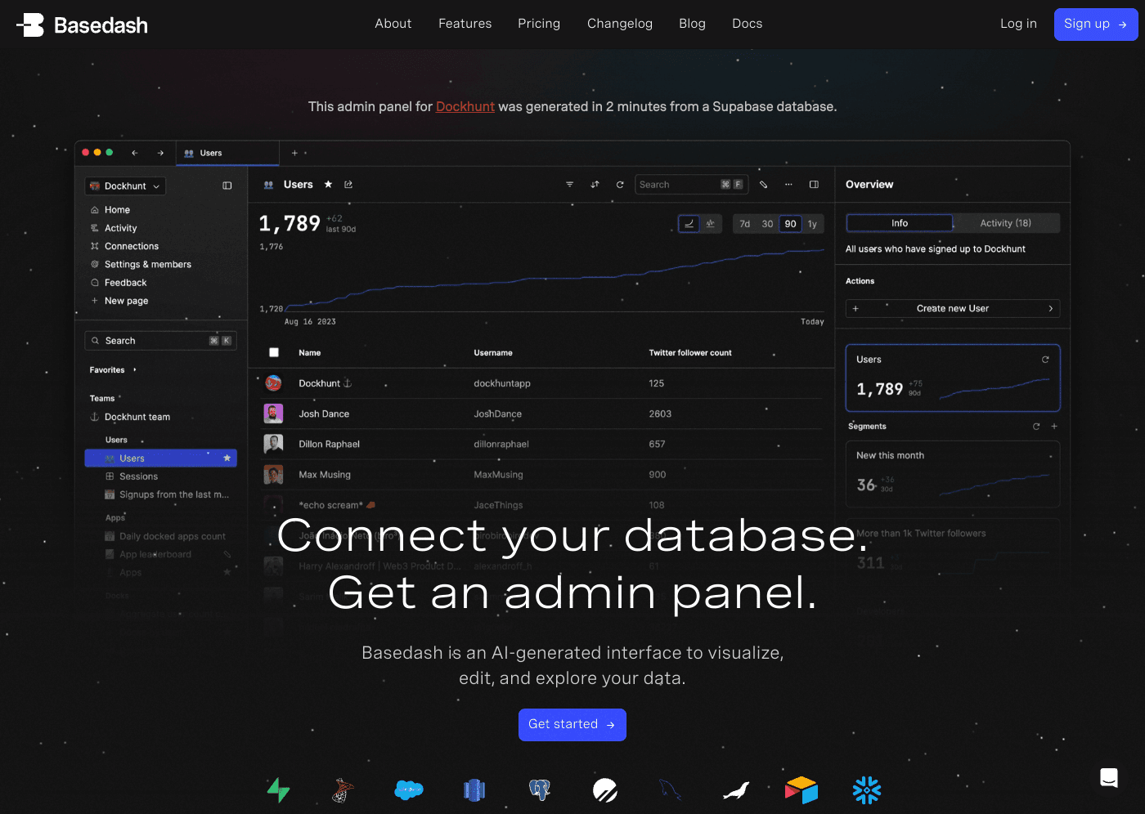Click the table Search input

tap(691, 185)
